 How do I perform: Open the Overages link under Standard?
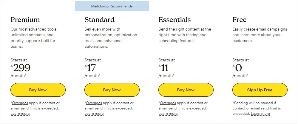(94, 103)
